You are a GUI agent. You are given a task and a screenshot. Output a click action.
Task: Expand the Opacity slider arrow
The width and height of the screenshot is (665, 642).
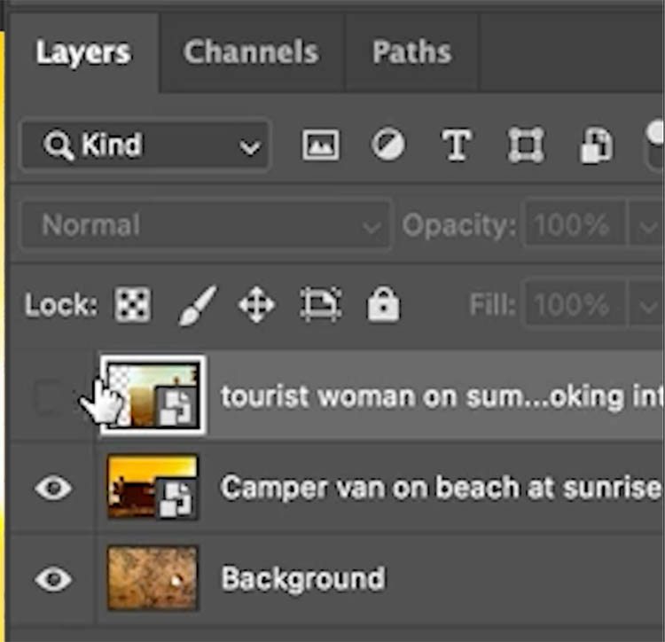click(x=645, y=225)
